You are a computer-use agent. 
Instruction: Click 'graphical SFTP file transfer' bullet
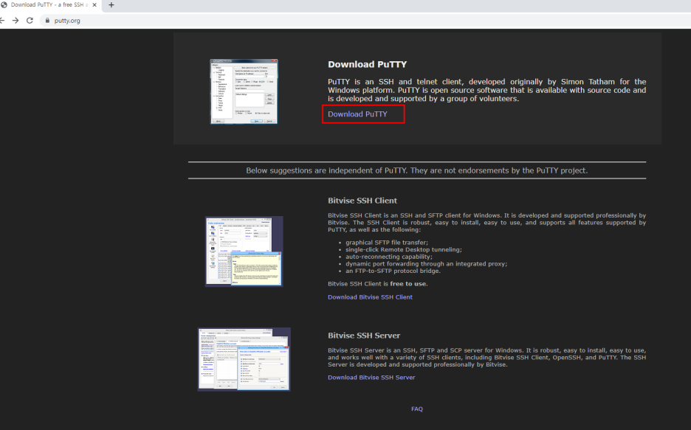387,243
